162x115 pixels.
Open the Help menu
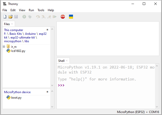click(51, 10)
